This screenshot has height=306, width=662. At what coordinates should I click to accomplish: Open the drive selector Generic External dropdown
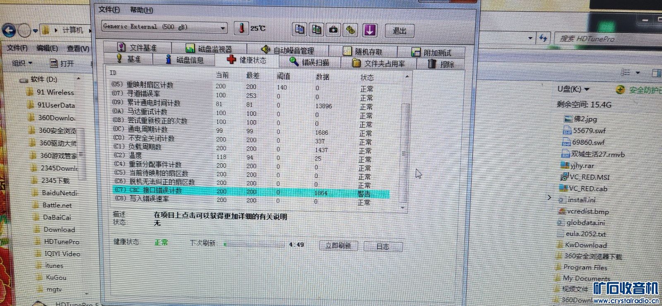(x=164, y=27)
